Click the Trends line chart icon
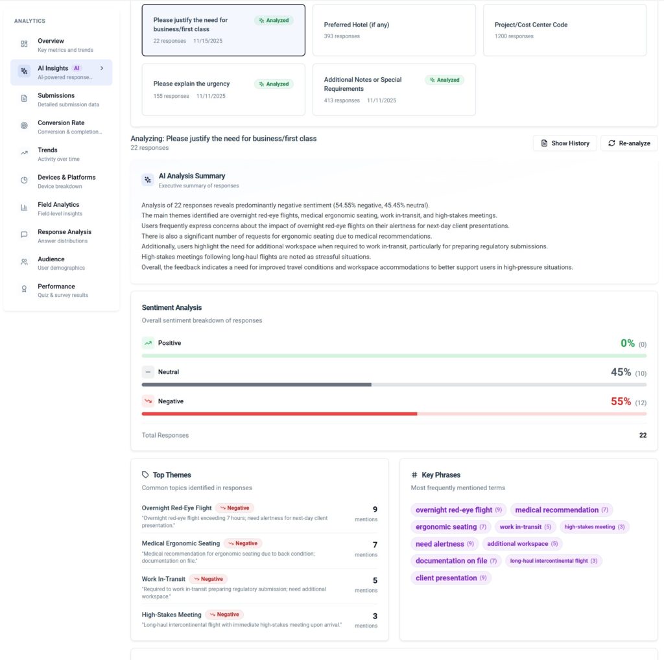The image size is (664, 660). click(x=24, y=153)
